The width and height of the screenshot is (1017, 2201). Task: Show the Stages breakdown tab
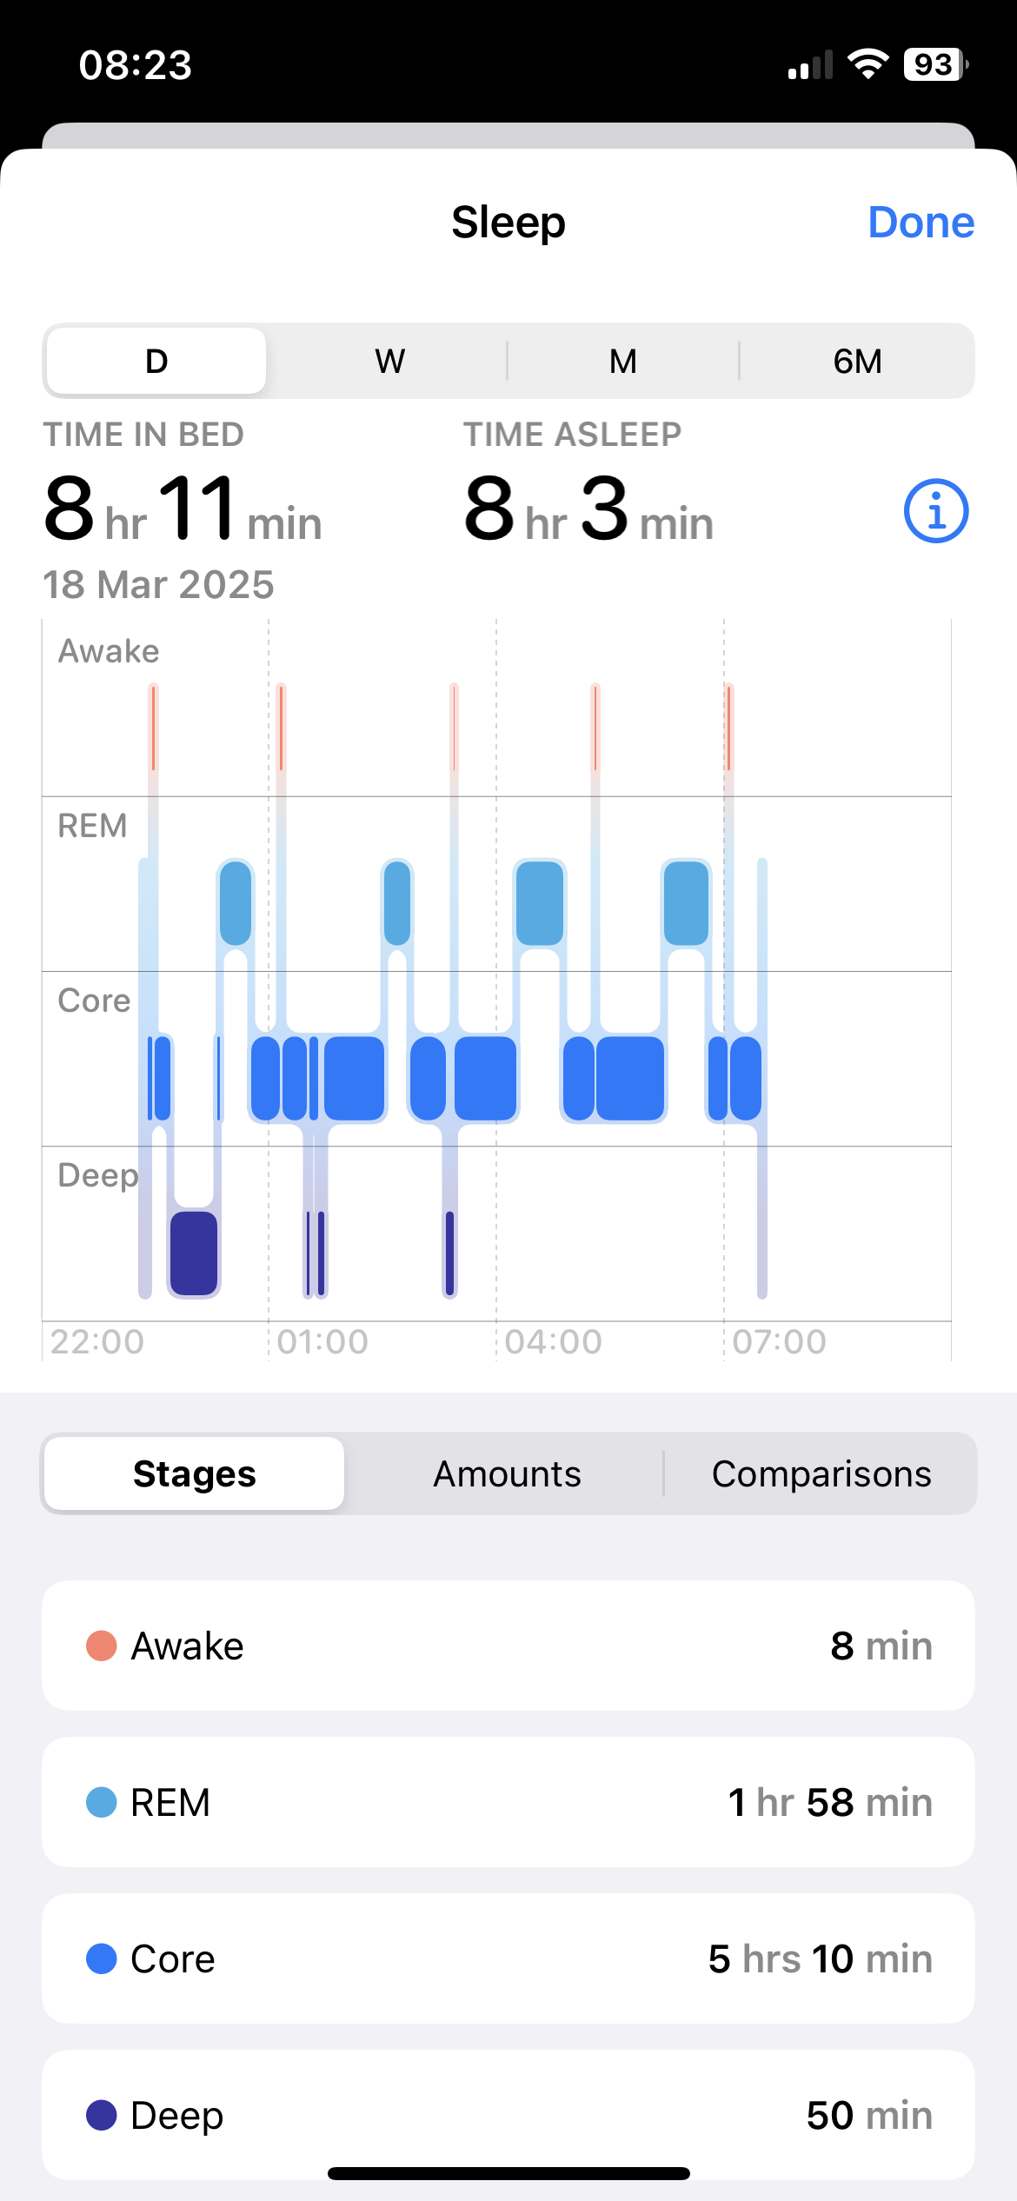coord(195,1473)
